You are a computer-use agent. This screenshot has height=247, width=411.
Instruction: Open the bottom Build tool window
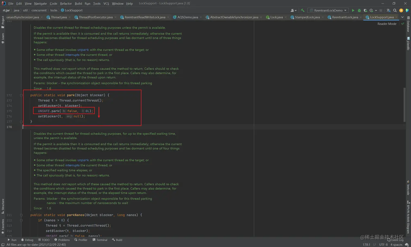coord(117,240)
